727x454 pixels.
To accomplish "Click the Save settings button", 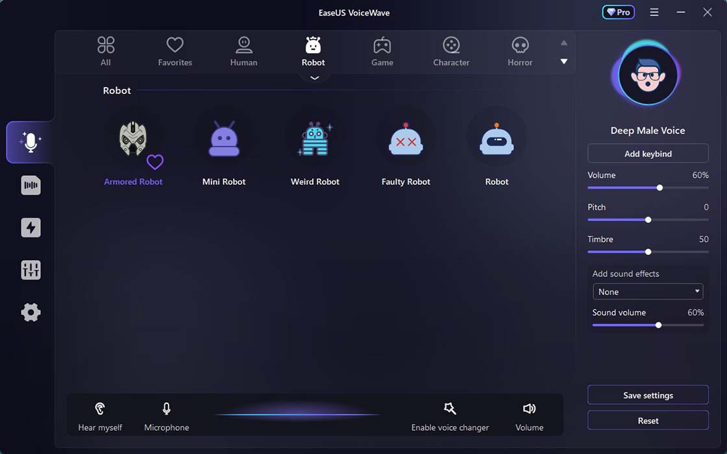I will click(x=648, y=395).
